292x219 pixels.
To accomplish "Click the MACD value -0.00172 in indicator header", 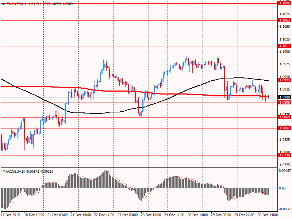I will [x=32, y=171].
